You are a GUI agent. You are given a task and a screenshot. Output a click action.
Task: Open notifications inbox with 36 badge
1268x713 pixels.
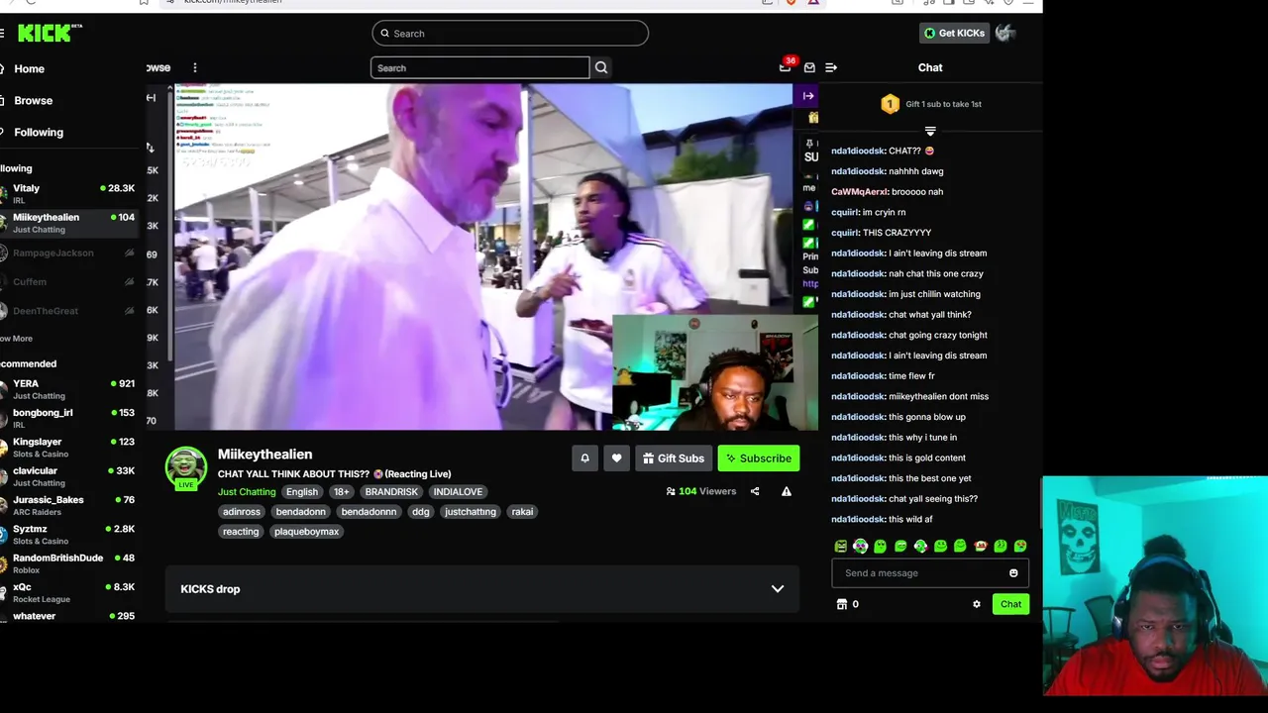[786, 66]
